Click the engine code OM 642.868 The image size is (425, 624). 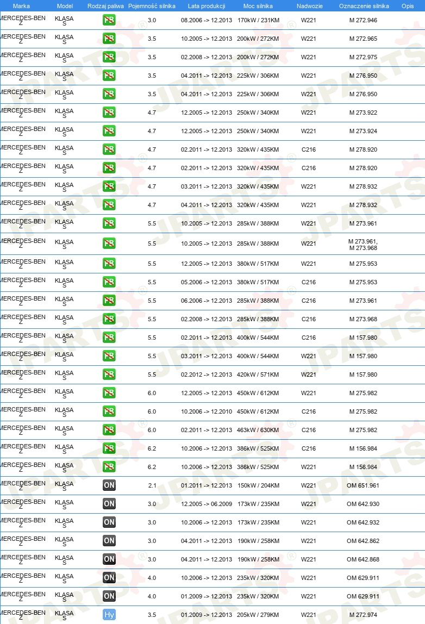coord(363,559)
